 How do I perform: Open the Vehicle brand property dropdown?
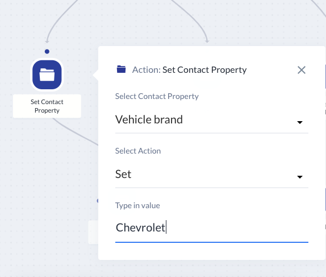pos(212,120)
